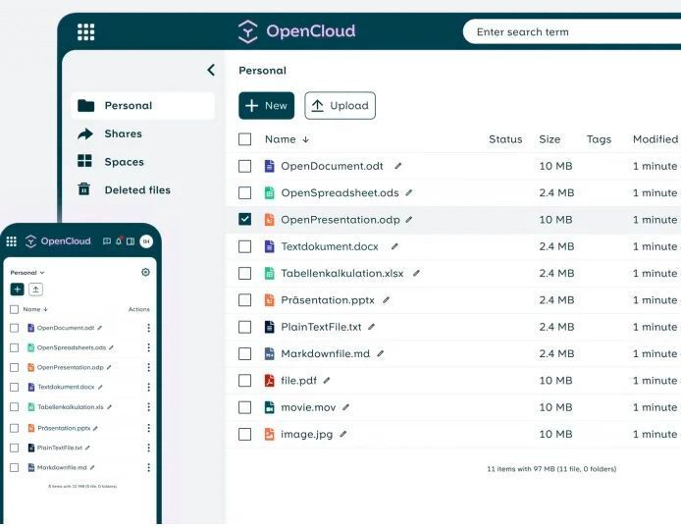Click the file.pdf red PDF icon

pos(269,381)
